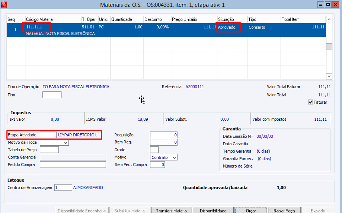Click the Explode button
The image size is (342, 213).
(318, 210)
